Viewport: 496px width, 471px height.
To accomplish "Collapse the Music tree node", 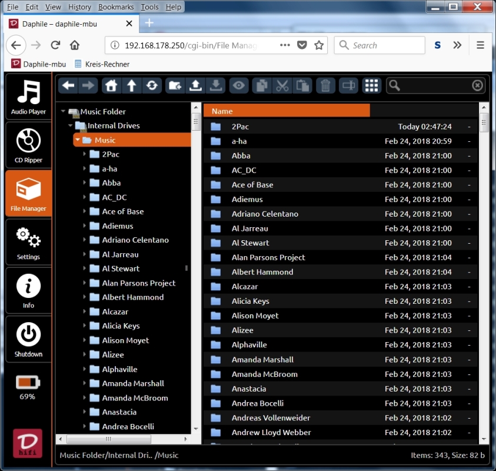I will 78,140.
